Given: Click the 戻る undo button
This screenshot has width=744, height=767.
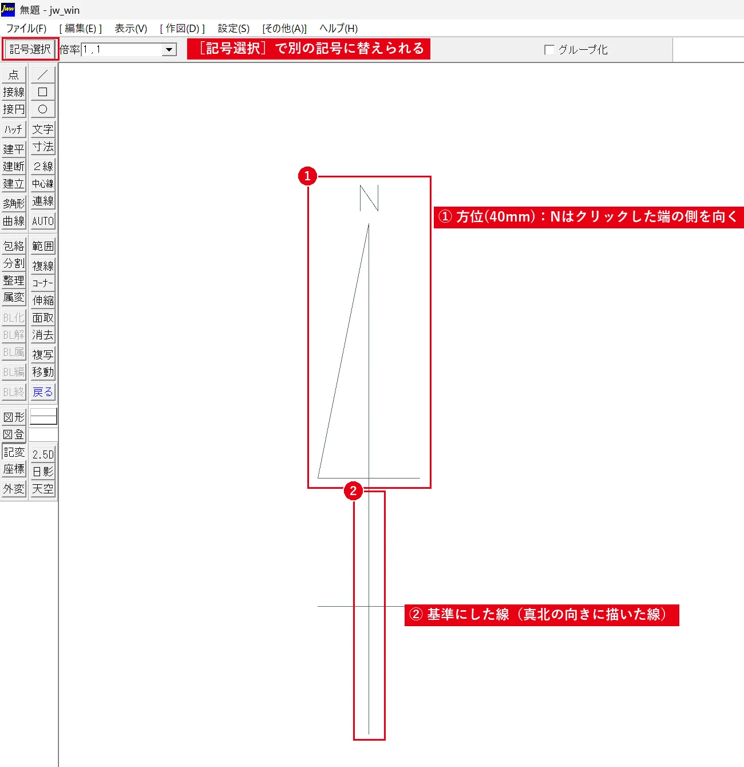Looking at the screenshot, I should [43, 392].
